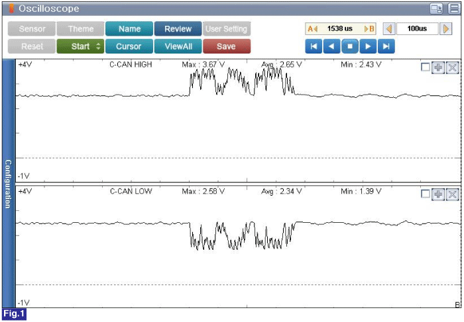Click the Avg : 2.34 V reading
This screenshot has height=322, width=464.
282,191
